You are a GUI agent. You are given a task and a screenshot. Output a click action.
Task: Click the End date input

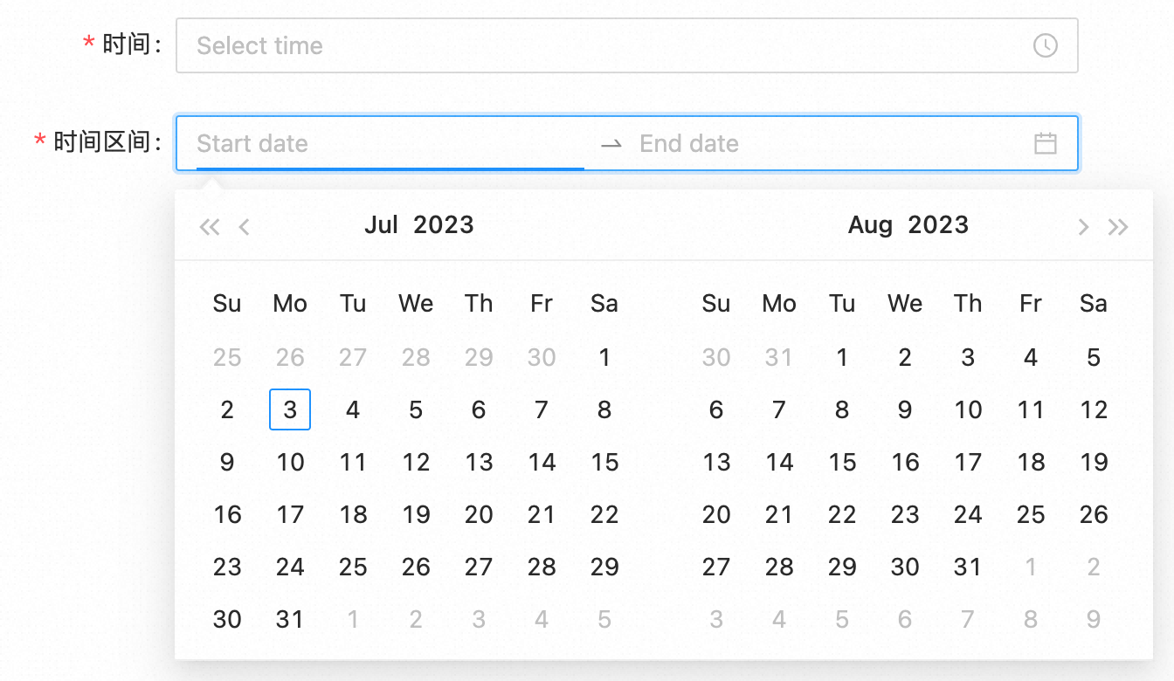coord(821,143)
